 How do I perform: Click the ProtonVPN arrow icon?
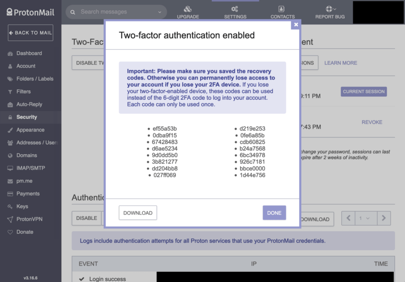(10, 219)
